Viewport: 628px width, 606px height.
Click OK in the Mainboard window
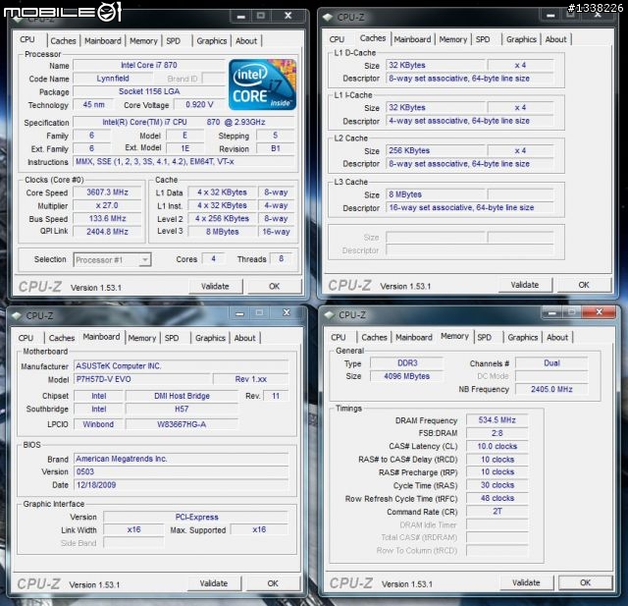(x=273, y=583)
